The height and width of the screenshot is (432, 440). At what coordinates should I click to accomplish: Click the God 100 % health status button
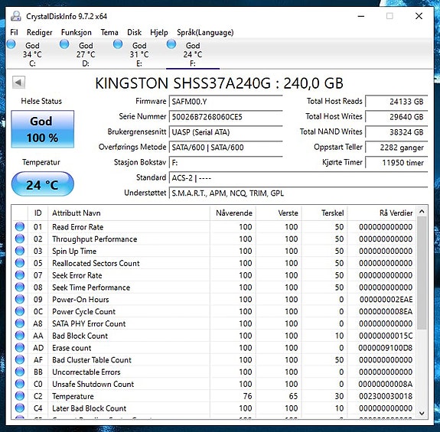click(x=43, y=129)
